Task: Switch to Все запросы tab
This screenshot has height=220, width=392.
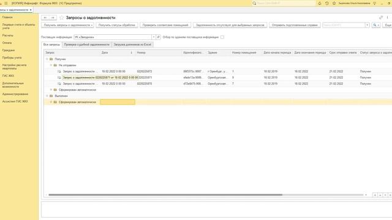Action: [51, 45]
